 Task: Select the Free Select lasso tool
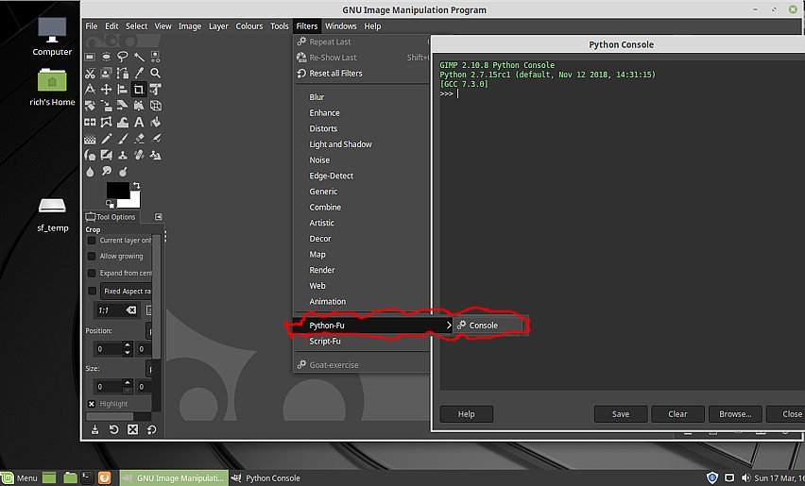click(123, 57)
